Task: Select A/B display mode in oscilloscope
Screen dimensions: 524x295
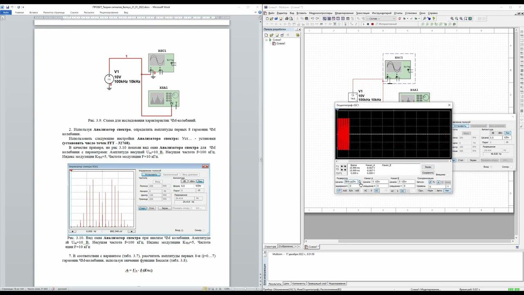Action: tap(357, 191)
